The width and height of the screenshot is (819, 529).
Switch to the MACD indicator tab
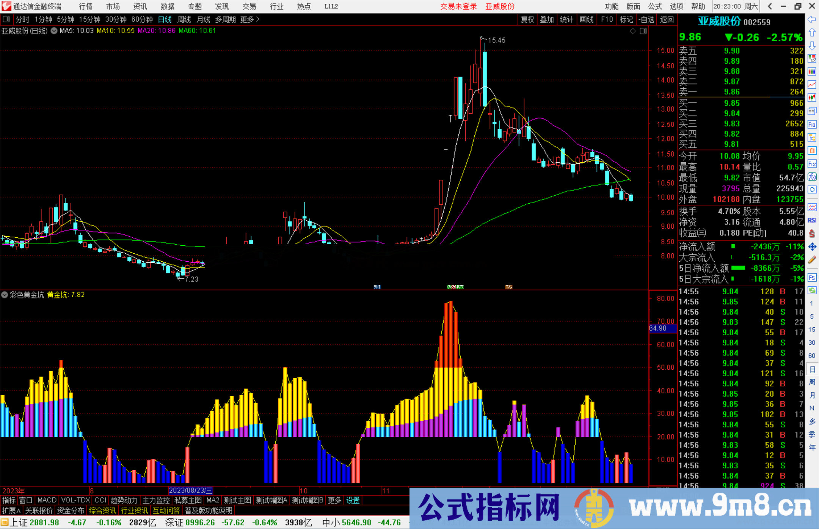click(46, 500)
